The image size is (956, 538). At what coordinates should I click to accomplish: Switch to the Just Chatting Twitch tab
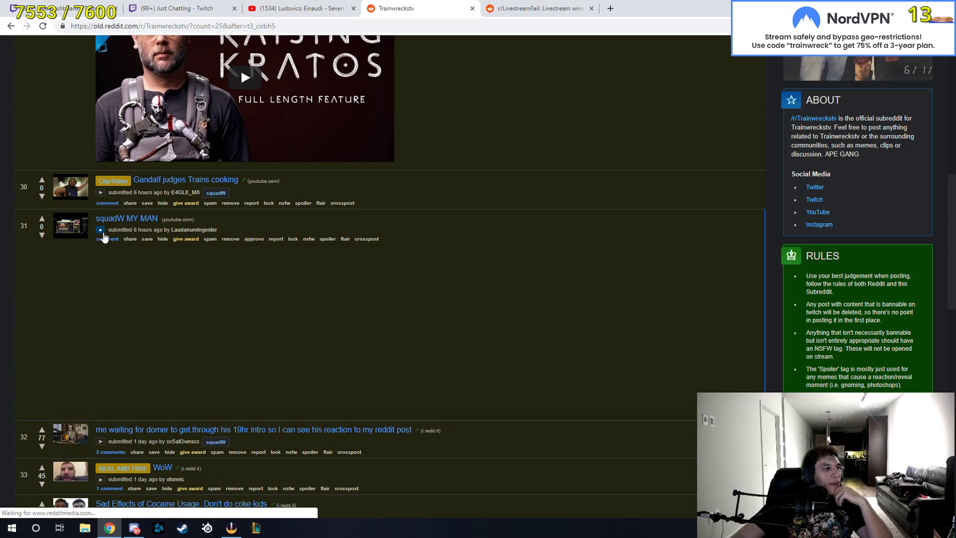click(182, 8)
